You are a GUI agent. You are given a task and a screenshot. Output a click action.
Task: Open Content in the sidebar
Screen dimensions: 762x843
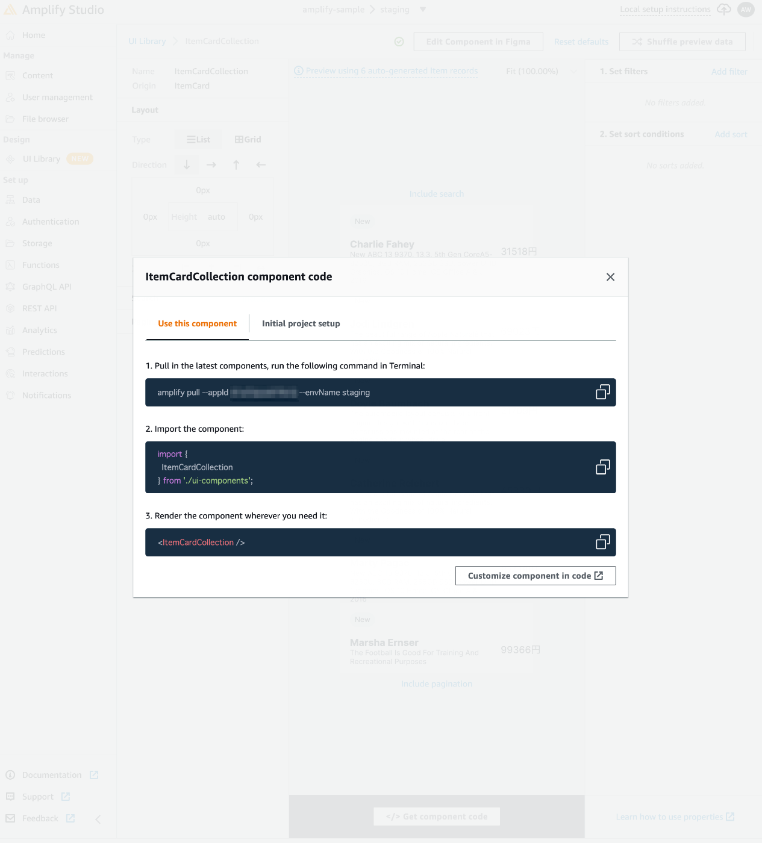click(x=37, y=76)
